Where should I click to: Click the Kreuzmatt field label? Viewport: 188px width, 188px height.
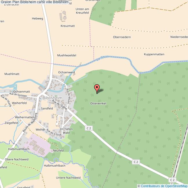(68, 26)
